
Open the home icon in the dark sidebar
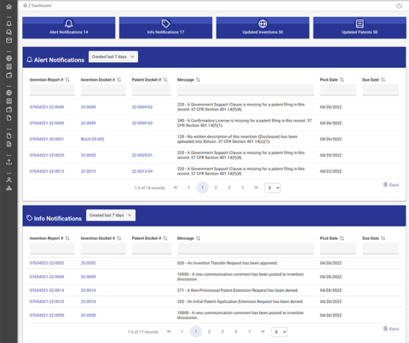(9, 7)
